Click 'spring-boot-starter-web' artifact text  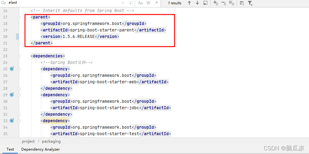pyautogui.click(x=108, y=82)
